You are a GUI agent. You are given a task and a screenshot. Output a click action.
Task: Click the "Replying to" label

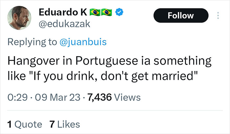[x=33, y=42]
